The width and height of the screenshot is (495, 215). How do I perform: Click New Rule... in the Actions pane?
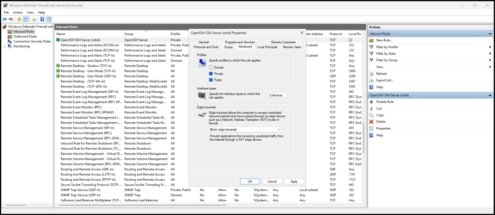(x=384, y=40)
